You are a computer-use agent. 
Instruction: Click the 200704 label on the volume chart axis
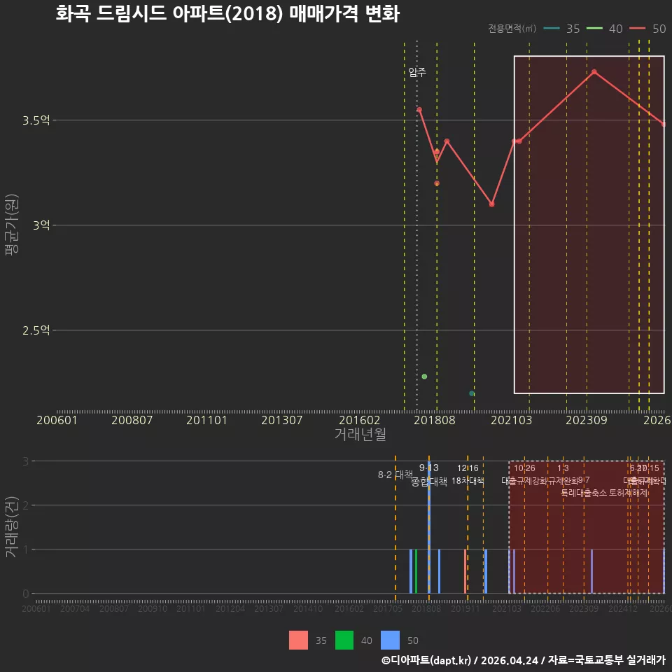[75, 608]
